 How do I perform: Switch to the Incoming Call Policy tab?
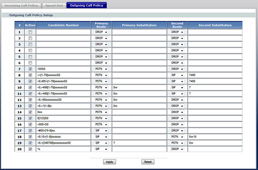point(21,6)
